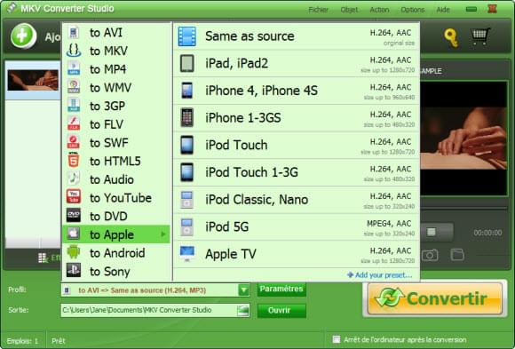Click the Flash FLV icon
This screenshot has width=515, height=349.
click(x=74, y=124)
